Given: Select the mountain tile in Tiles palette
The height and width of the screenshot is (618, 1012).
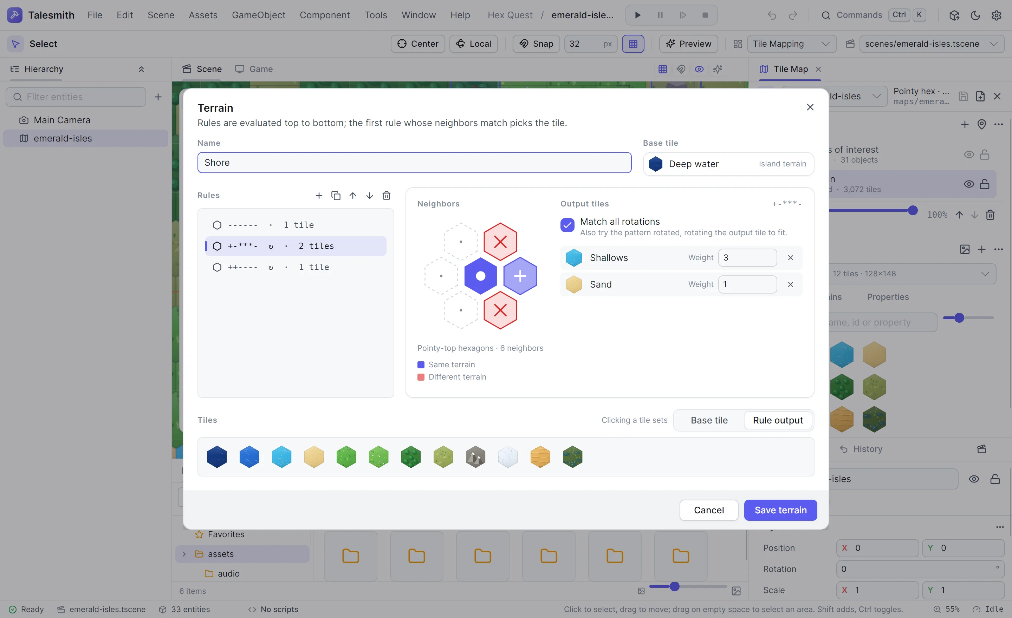Looking at the screenshot, I should click(x=476, y=457).
